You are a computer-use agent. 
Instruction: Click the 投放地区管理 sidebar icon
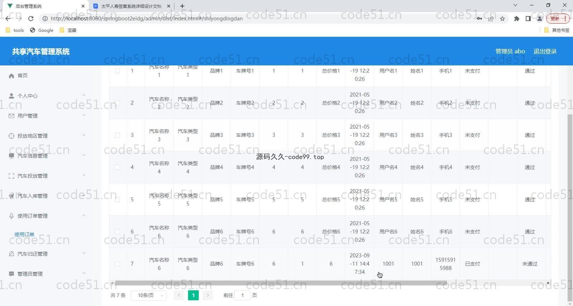11,136
